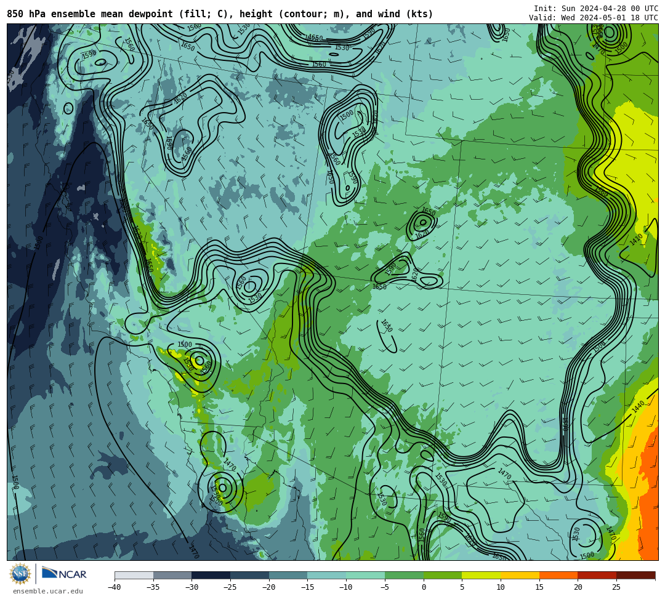Click the teal -20 to -15 colorbar swatch
Screen dimensions: 665x599
[x=288, y=575]
